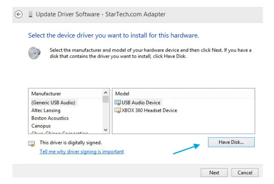The width and height of the screenshot is (274, 184).
Task: Click the certificate icon beside USB Audio Device
Action: [117, 102]
